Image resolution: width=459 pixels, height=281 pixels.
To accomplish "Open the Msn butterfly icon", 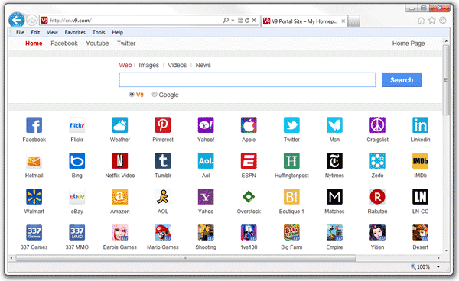I will 334,125.
